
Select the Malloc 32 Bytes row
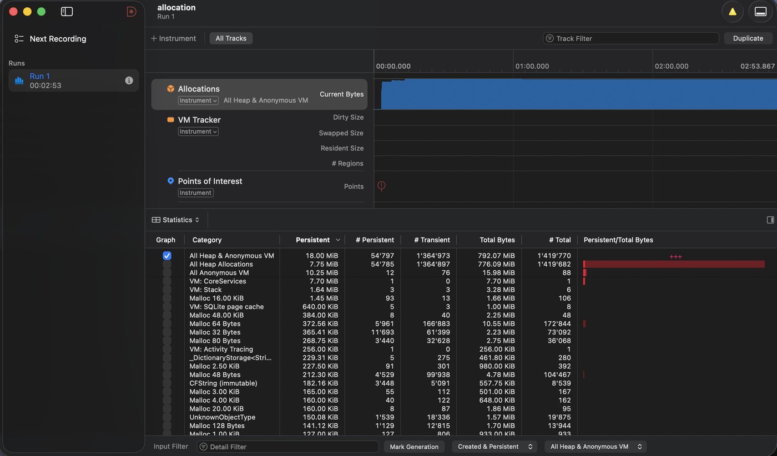(461, 332)
